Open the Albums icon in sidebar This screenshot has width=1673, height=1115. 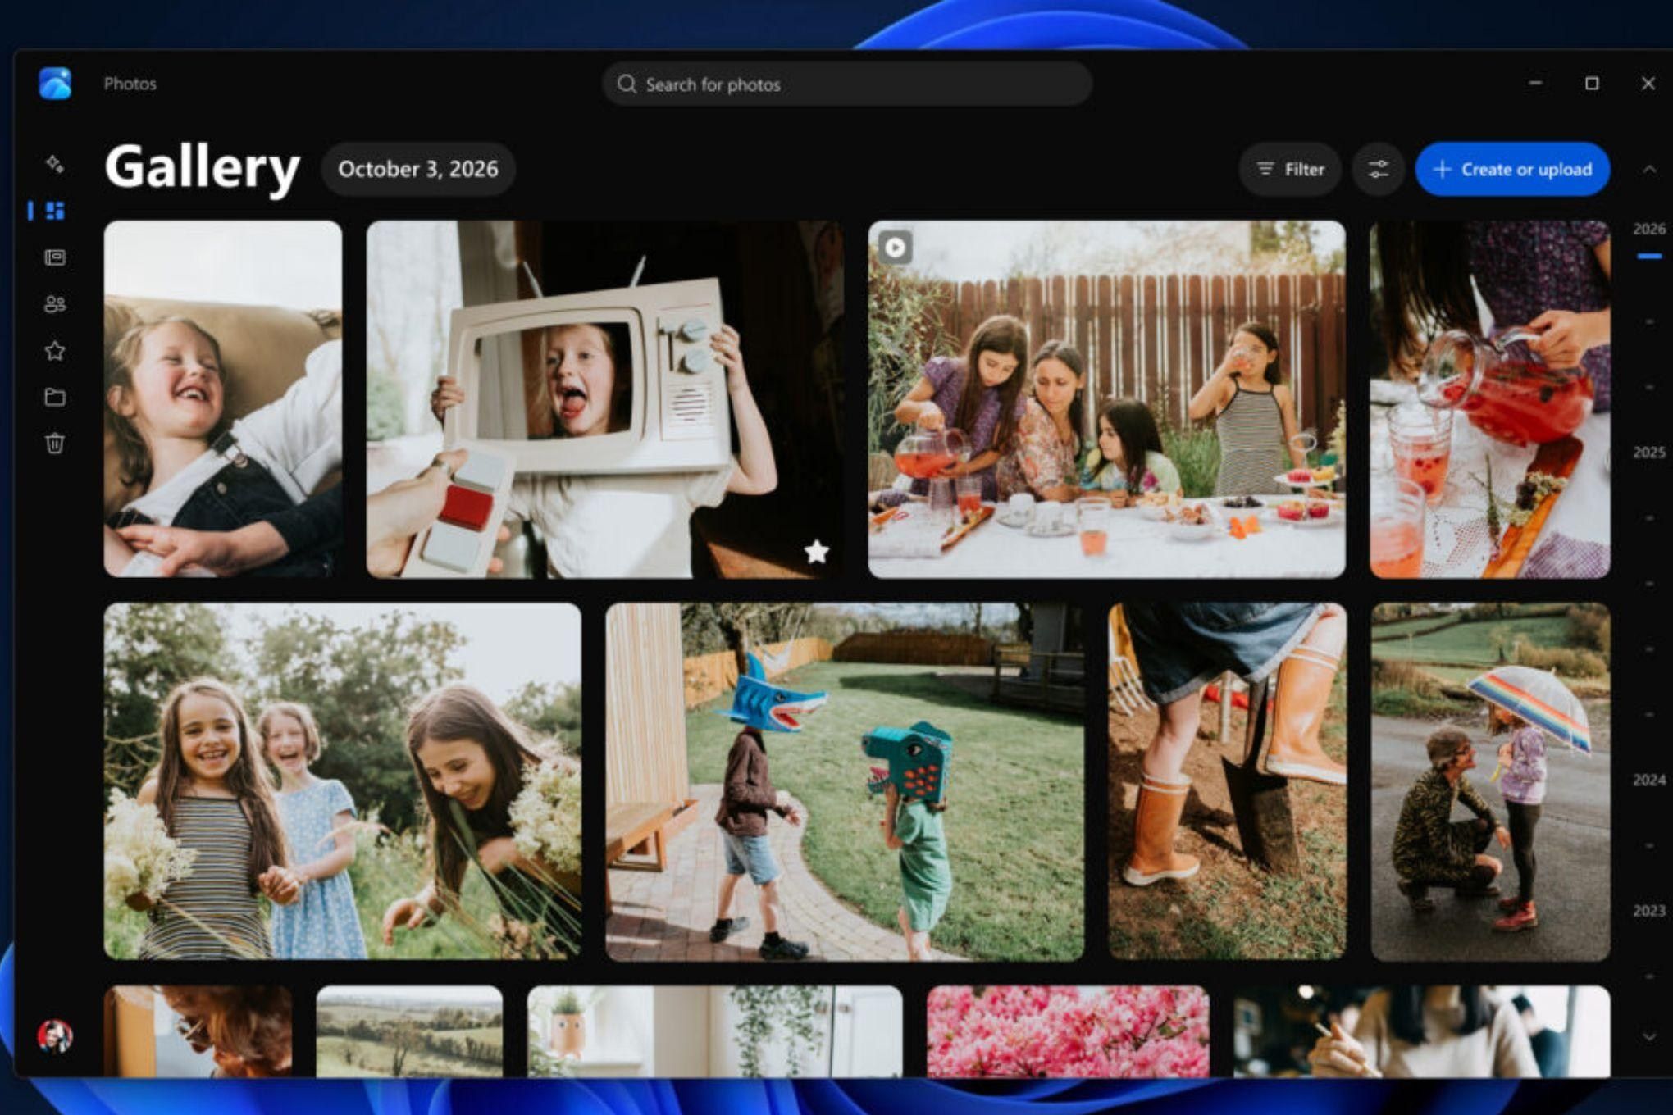click(55, 257)
